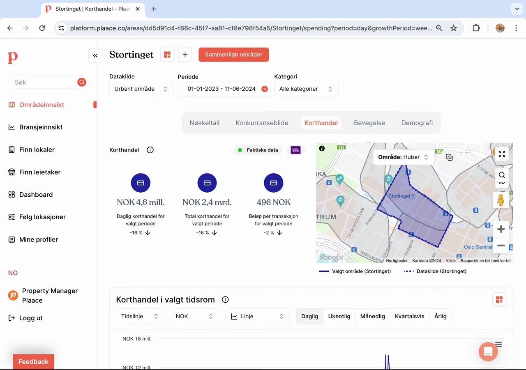Click the purple BankAxept logo badge

[x=295, y=150]
